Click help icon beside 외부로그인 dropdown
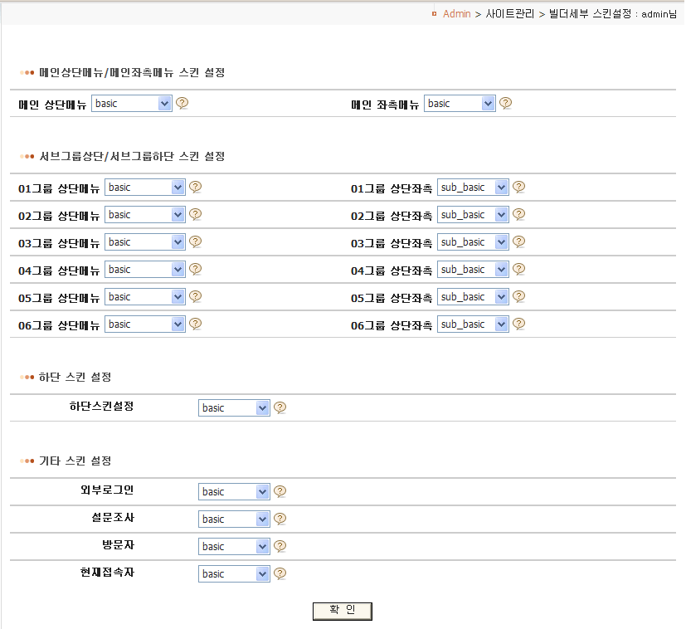This screenshot has height=629, width=686. (x=280, y=491)
